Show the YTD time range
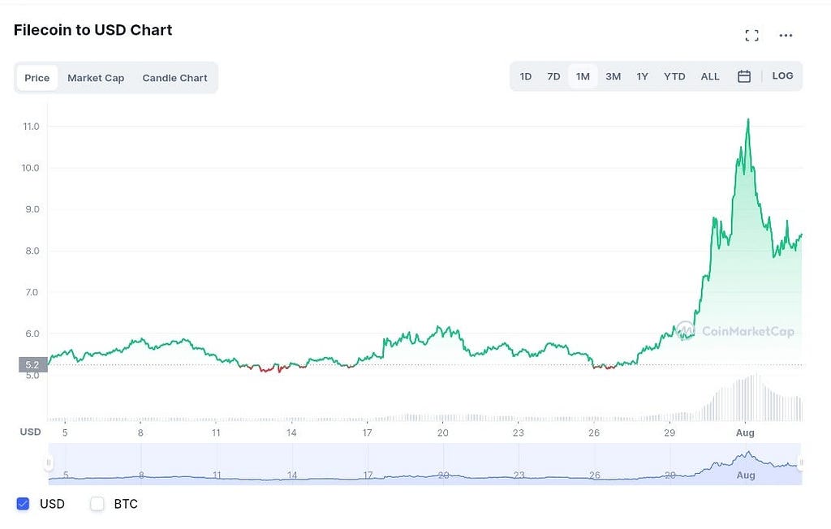831x529 pixels. click(x=674, y=76)
